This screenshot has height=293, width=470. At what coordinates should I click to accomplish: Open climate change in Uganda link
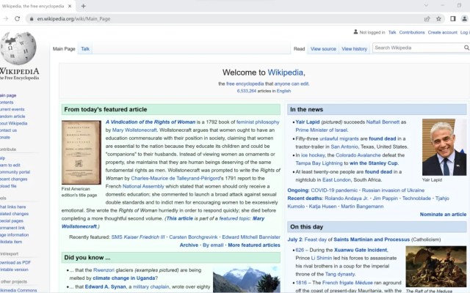[x=124, y=278]
